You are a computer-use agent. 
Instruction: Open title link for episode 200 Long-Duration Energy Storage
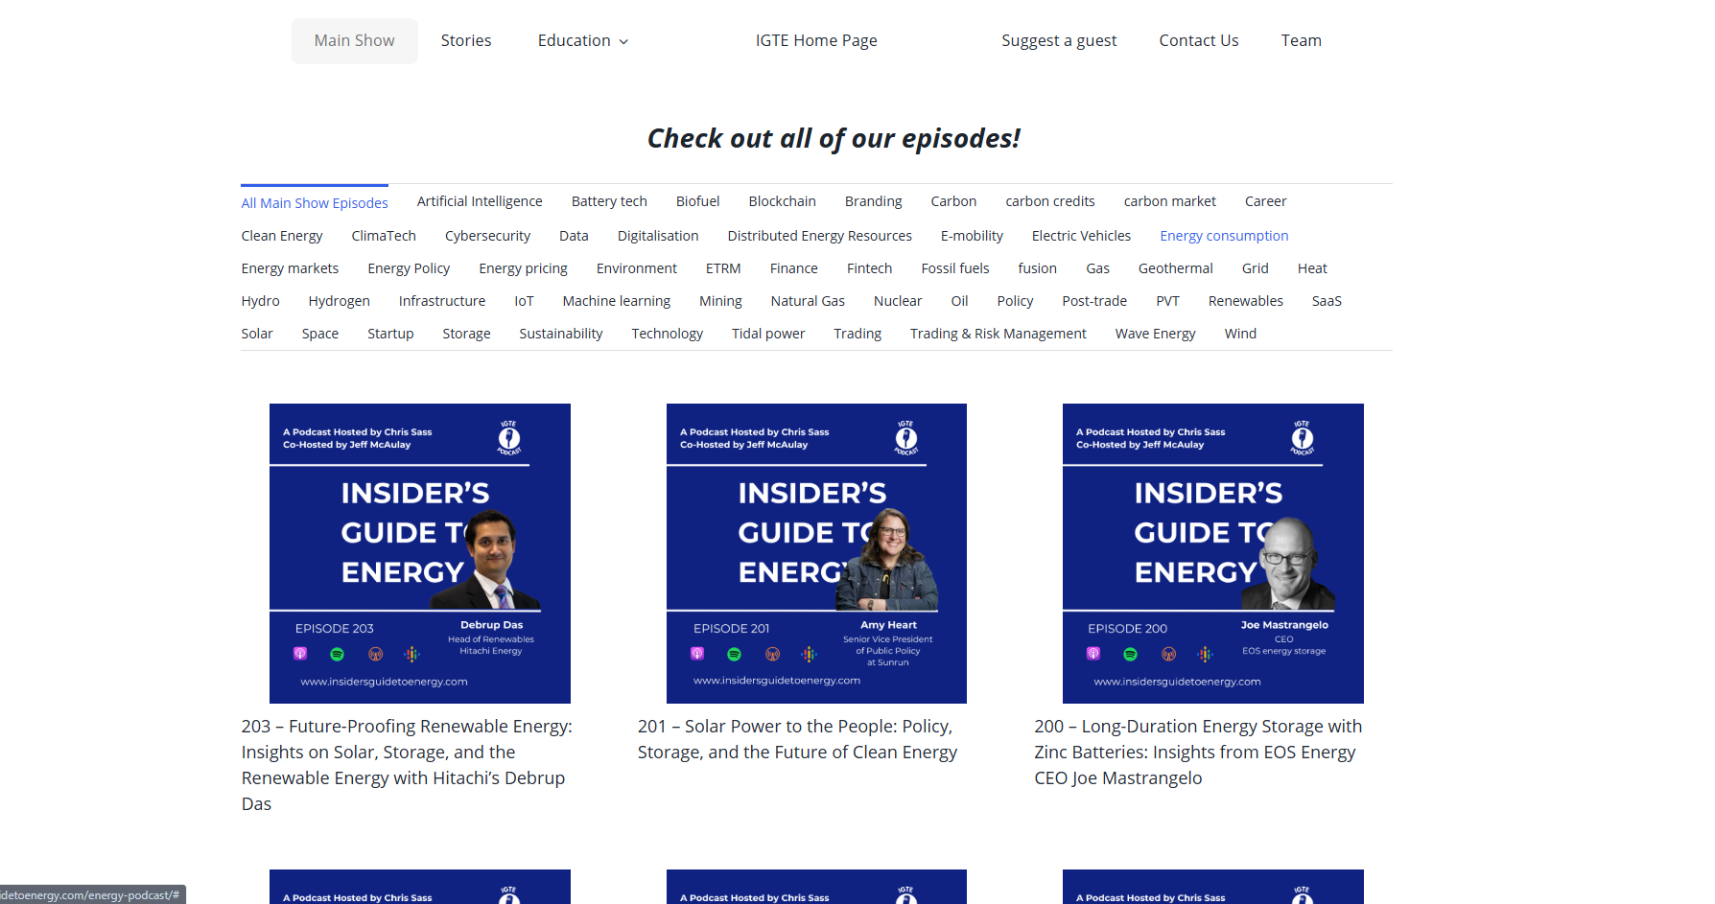[1198, 753]
